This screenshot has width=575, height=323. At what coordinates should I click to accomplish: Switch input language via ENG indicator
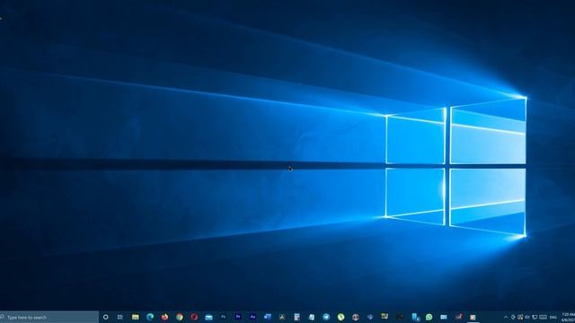point(553,317)
